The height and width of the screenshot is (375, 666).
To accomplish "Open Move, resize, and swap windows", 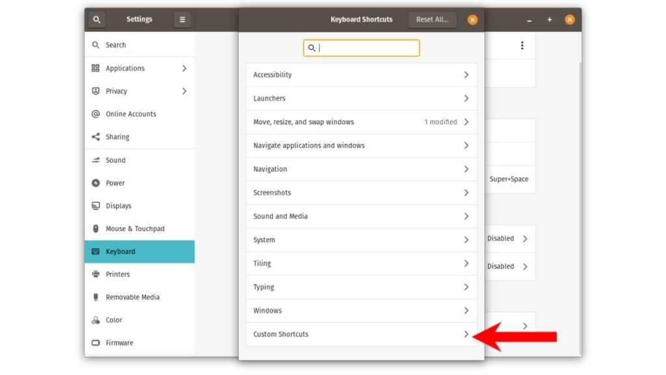I will click(361, 122).
